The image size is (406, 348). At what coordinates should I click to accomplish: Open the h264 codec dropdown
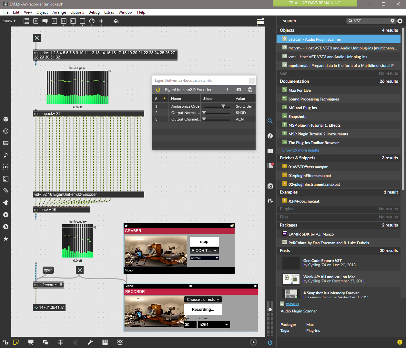click(x=214, y=325)
